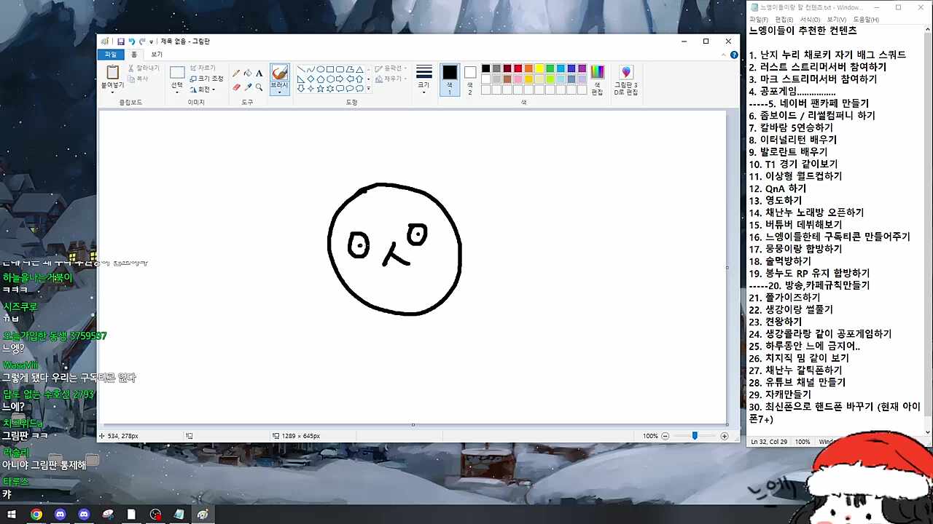Select the right arrow shape
Viewport: 933px width, 524px height.
click(340, 79)
